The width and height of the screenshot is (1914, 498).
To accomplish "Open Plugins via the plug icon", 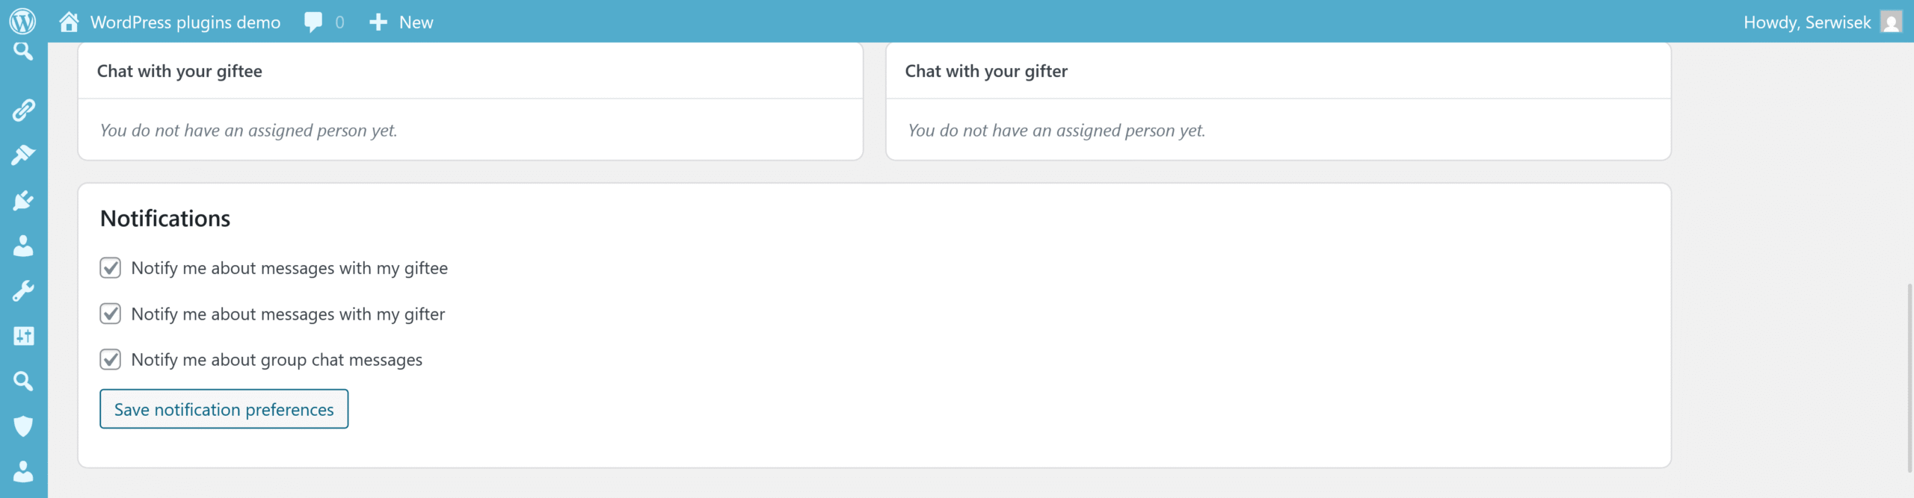I will [x=23, y=200].
